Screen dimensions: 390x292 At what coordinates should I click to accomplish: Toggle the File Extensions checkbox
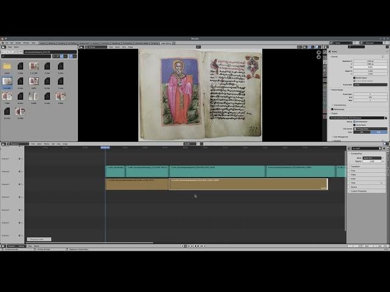355,122
